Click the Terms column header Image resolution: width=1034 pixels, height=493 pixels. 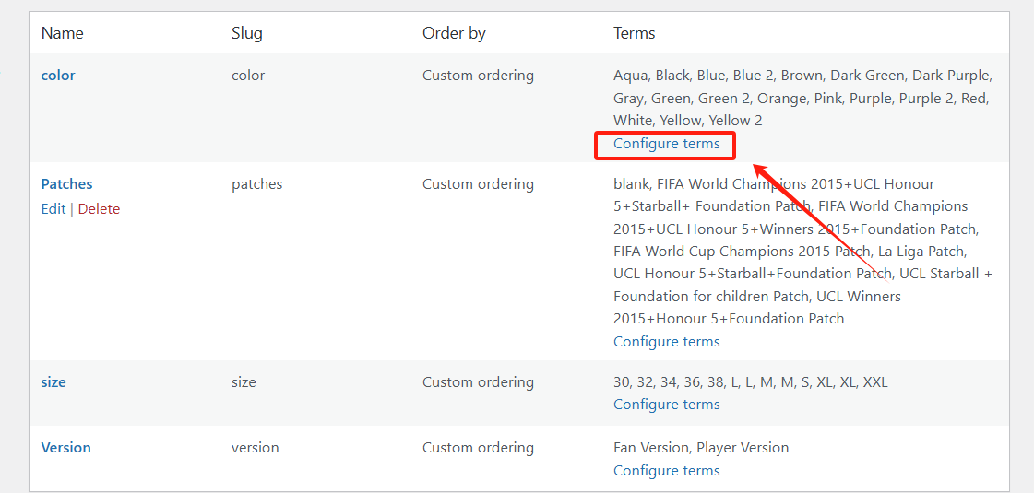tap(635, 33)
